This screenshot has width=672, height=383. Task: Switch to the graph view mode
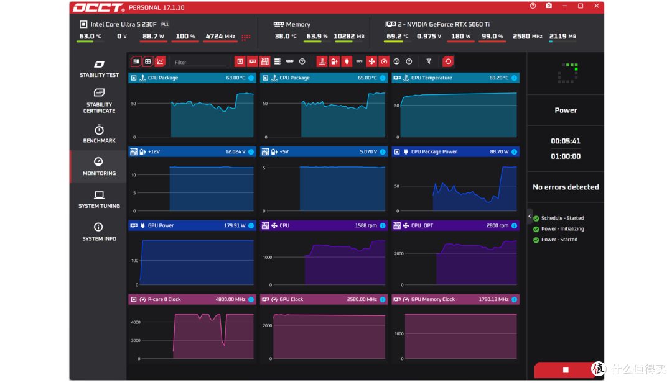(160, 61)
